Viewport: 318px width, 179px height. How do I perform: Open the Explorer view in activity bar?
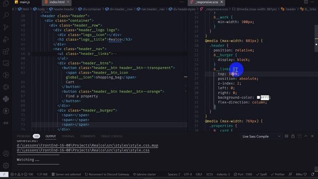[6, 3]
